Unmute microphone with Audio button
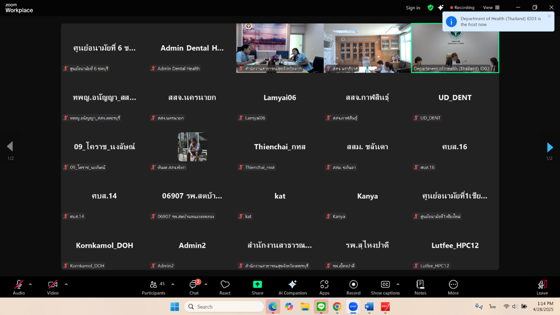Image resolution: width=560 pixels, height=315 pixels. 19,287
